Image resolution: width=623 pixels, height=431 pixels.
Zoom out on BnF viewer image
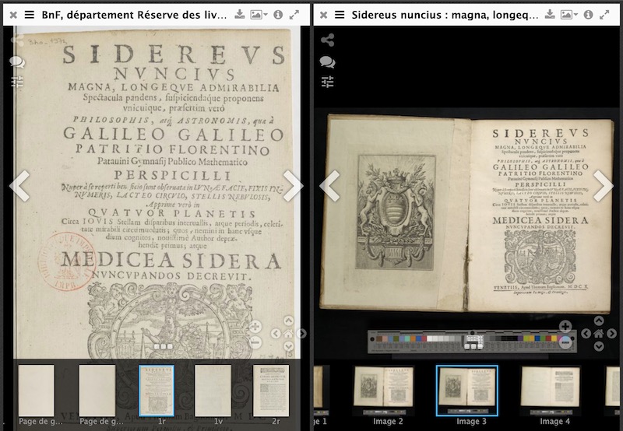click(255, 342)
